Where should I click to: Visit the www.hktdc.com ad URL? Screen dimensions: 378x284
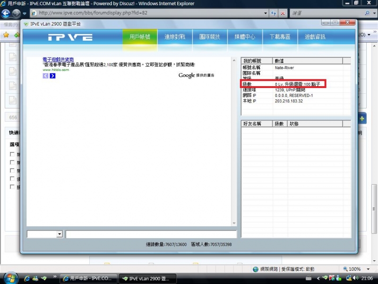(56, 70)
